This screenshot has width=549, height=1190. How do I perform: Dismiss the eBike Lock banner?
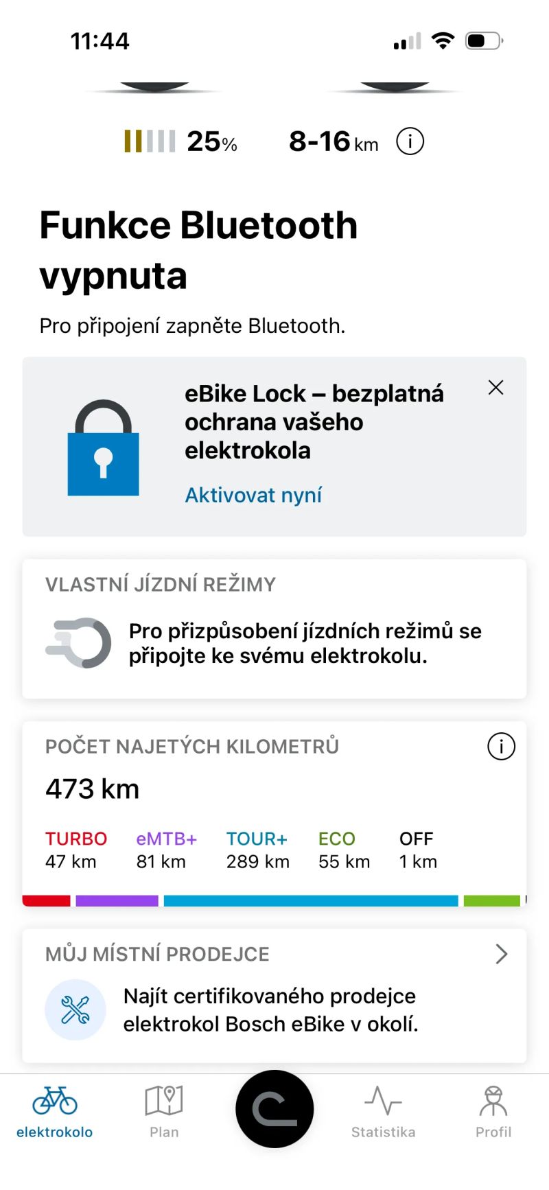pos(495,388)
